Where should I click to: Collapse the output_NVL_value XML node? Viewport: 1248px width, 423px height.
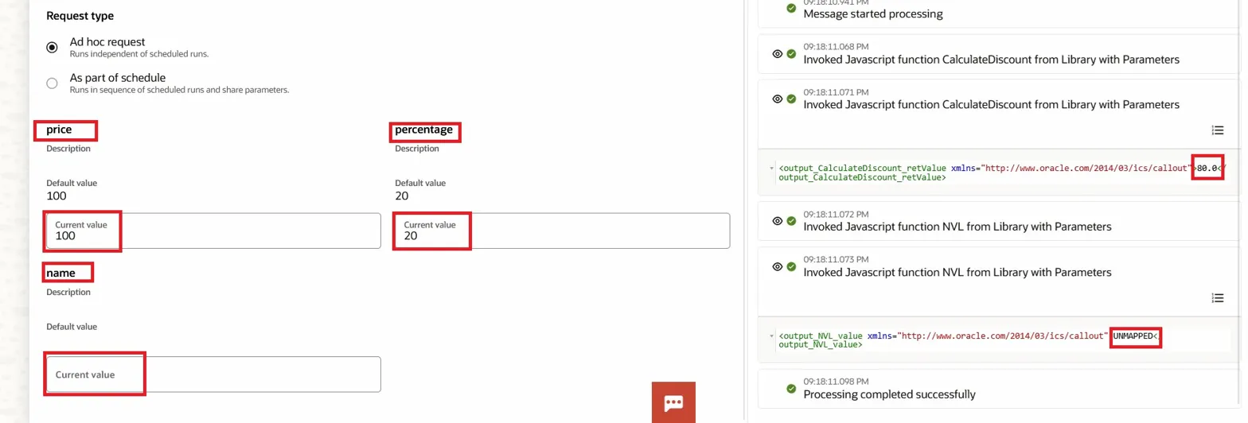point(771,336)
